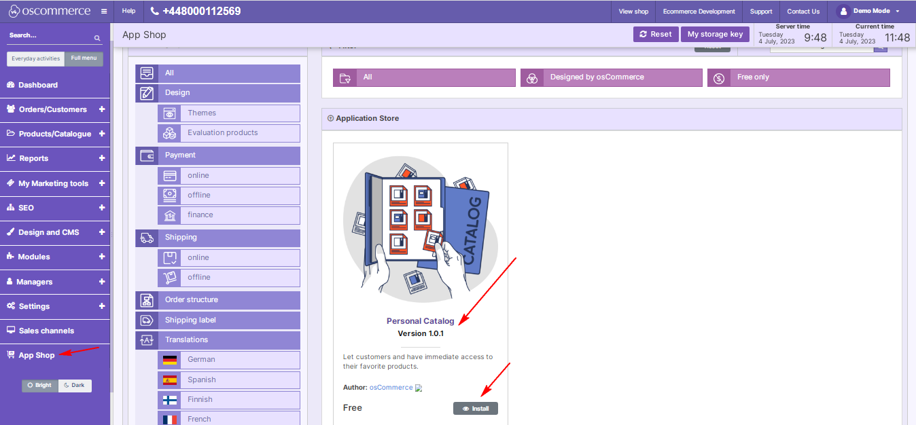Expand Reports menu with plus
916x425 pixels.
pyautogui.click(x=102, y=158)
